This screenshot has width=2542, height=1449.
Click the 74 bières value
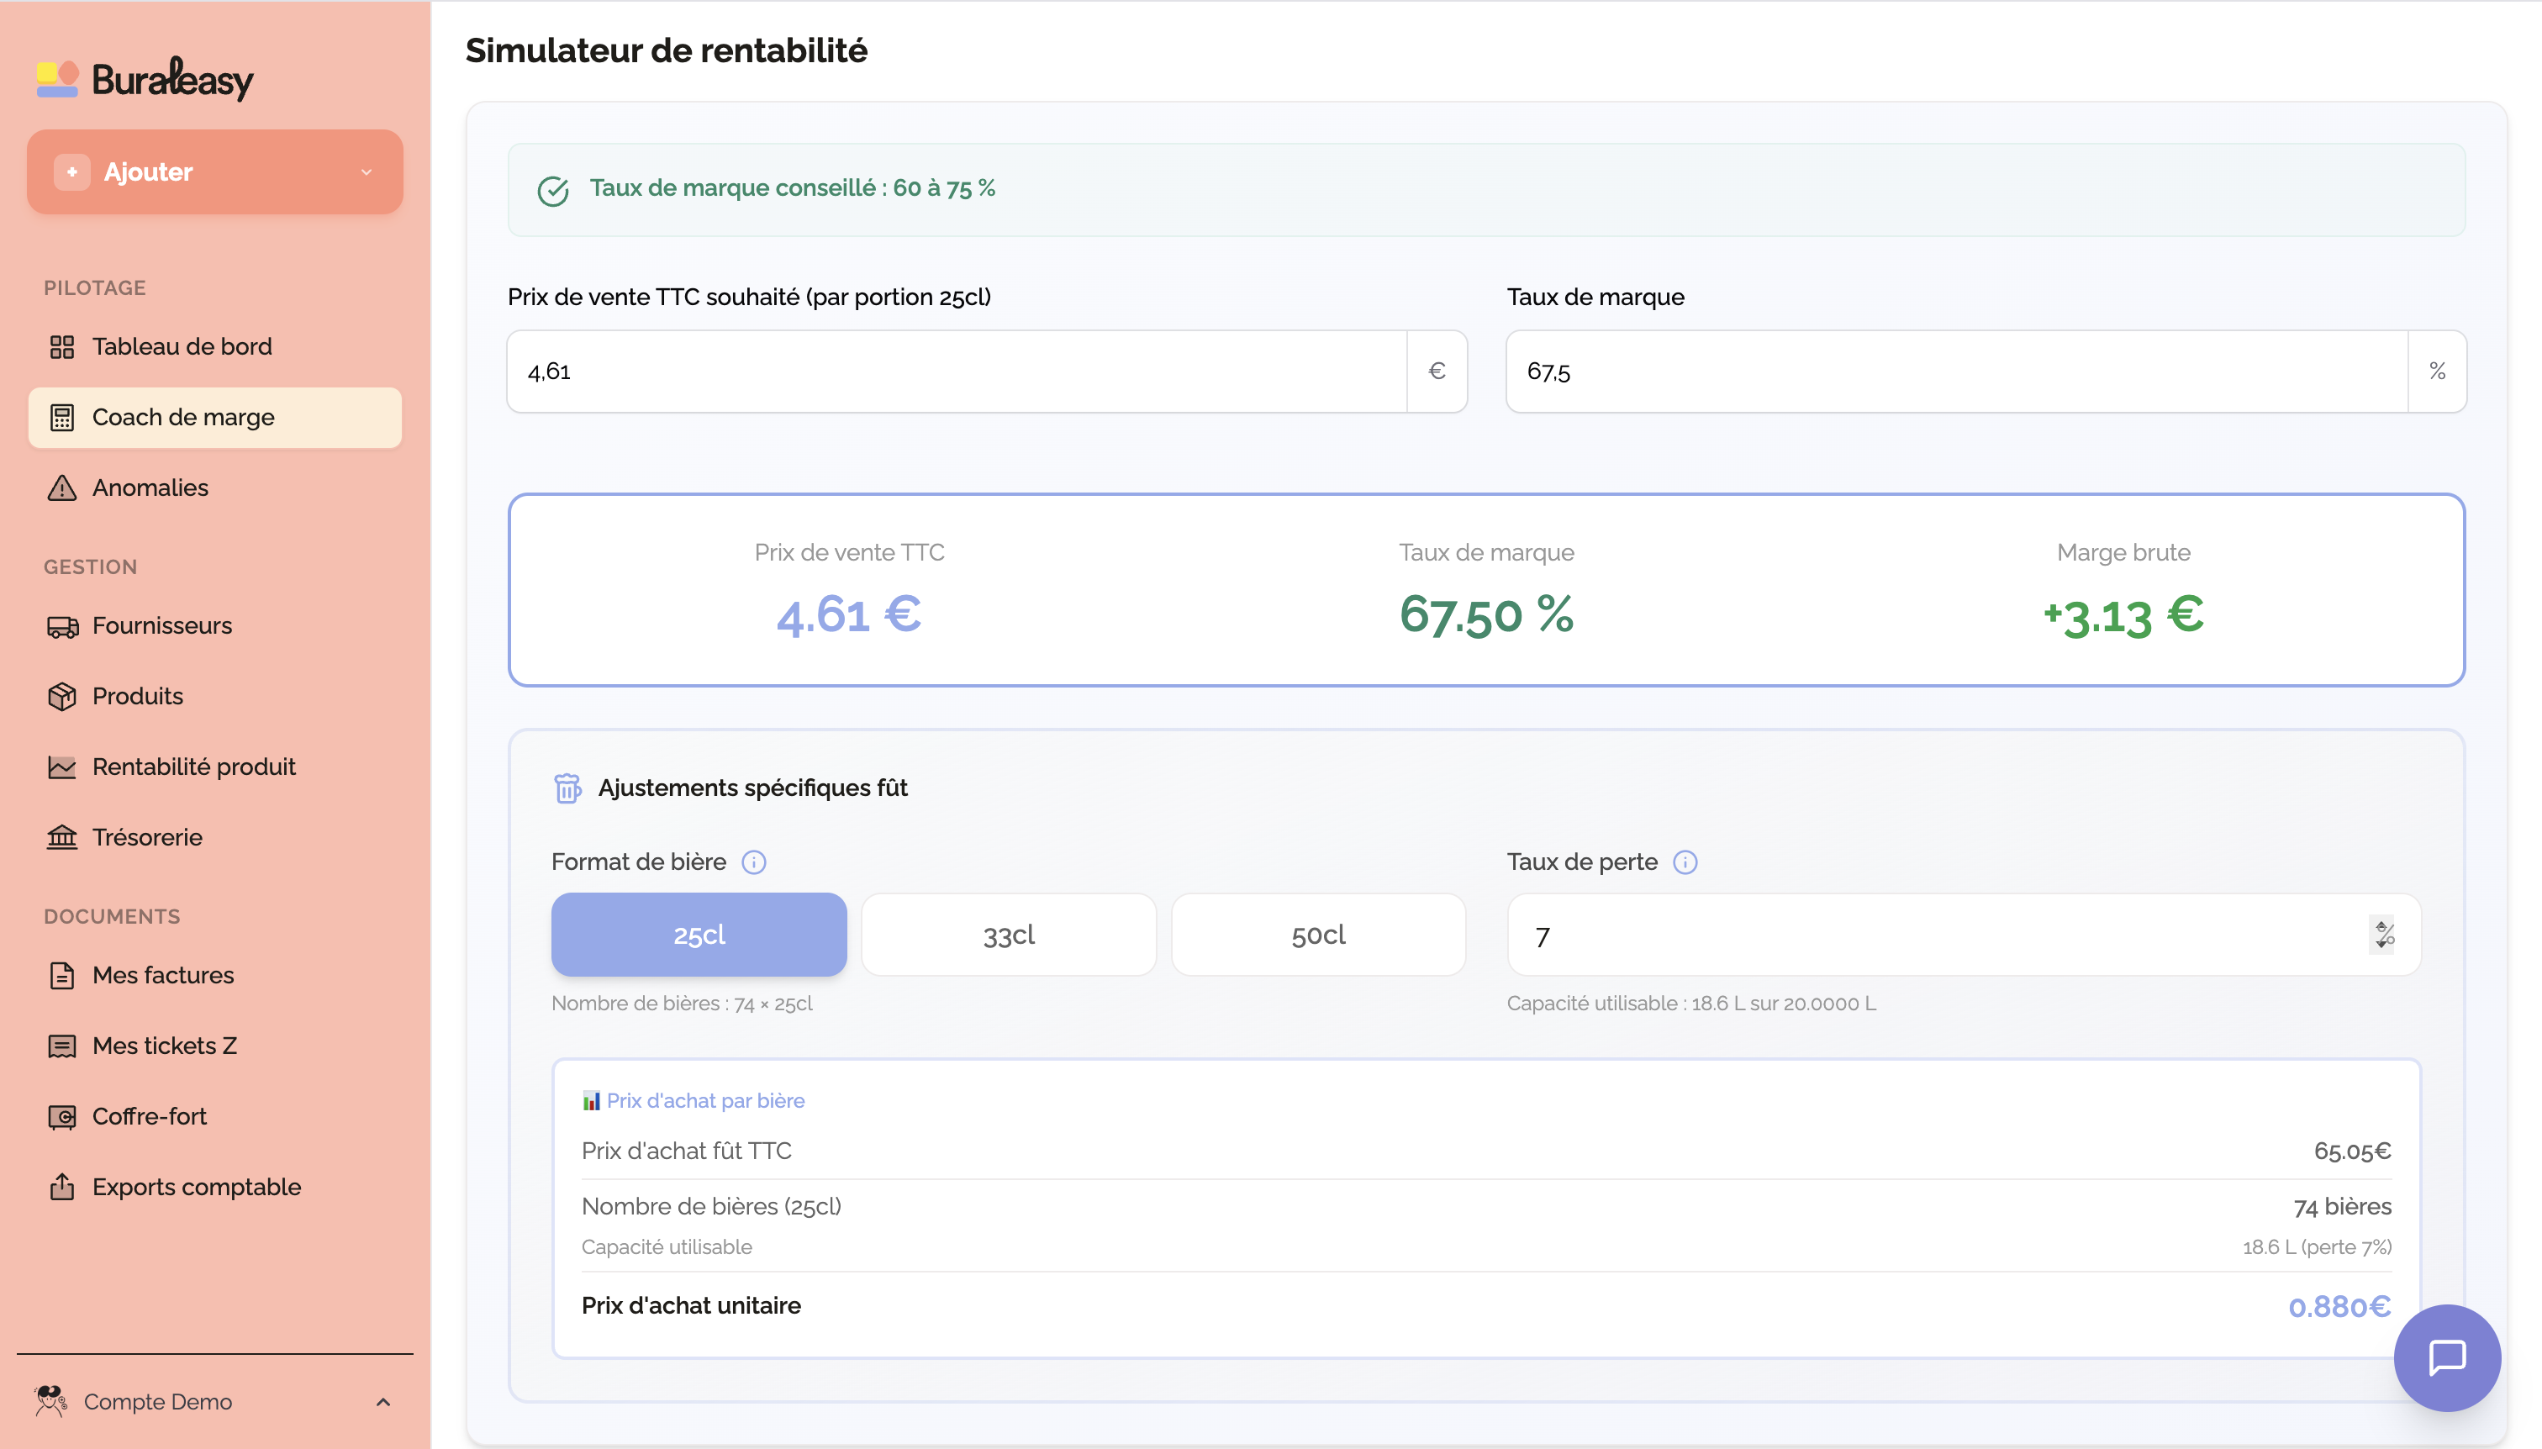[x=2342, y=1207]
